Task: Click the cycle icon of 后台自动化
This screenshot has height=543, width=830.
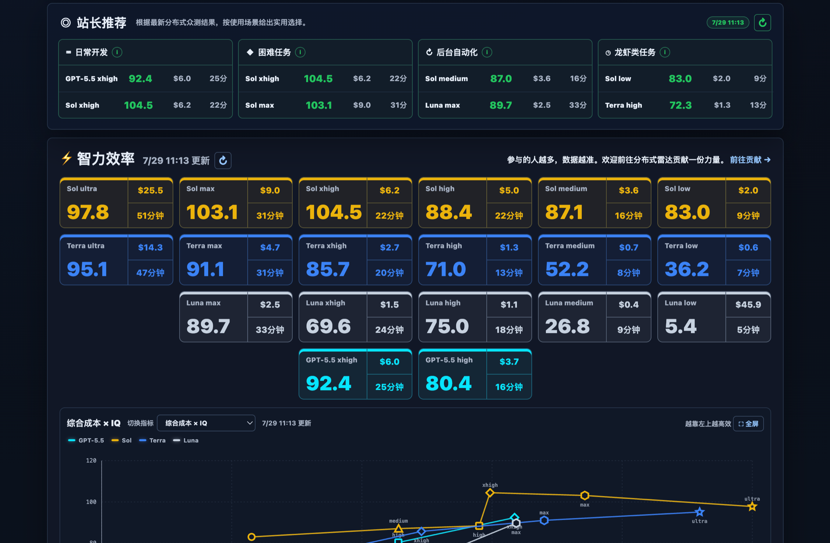Action: (429, 52)
